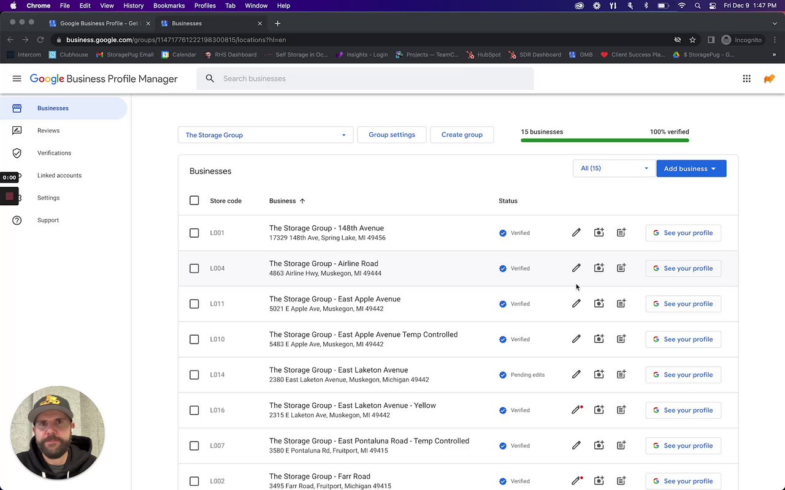Bookmark this page with the star
This screenshot has height=490, width=785.
tap(692, 40)
